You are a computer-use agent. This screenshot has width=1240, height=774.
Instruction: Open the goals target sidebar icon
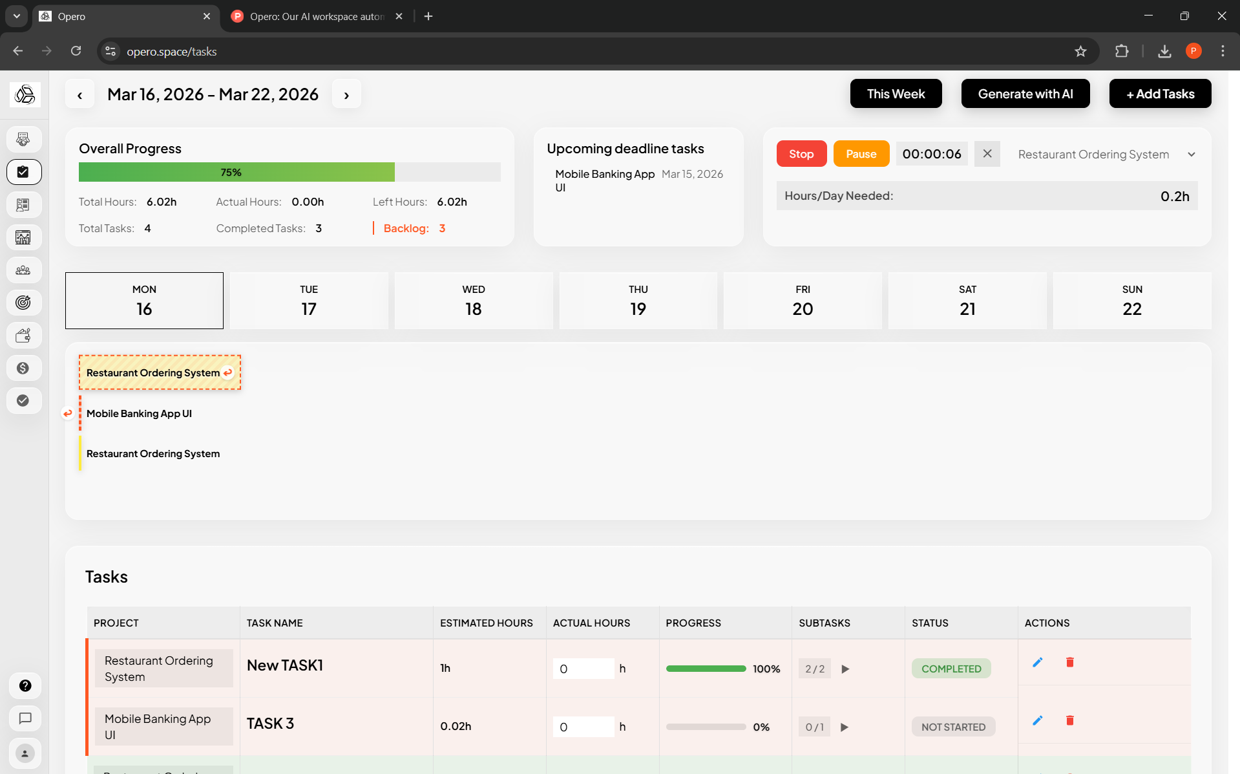24,303
